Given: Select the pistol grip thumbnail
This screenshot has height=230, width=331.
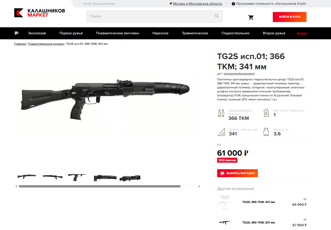Looking at the screenshot, I should point(77,177).
